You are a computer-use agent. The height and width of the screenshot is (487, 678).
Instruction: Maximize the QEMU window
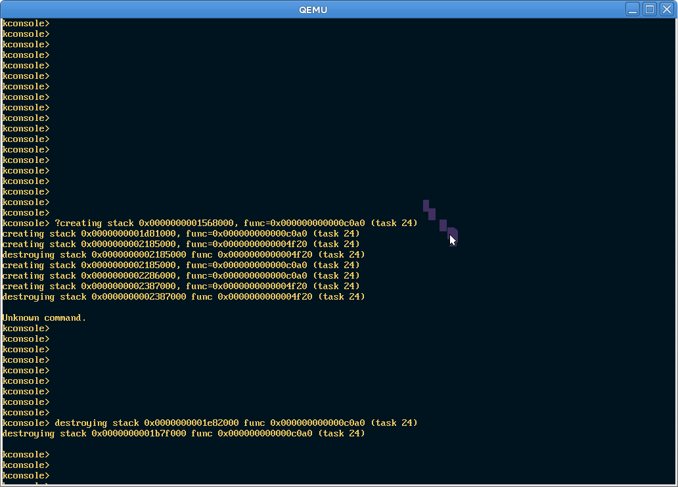click(650, 9)
